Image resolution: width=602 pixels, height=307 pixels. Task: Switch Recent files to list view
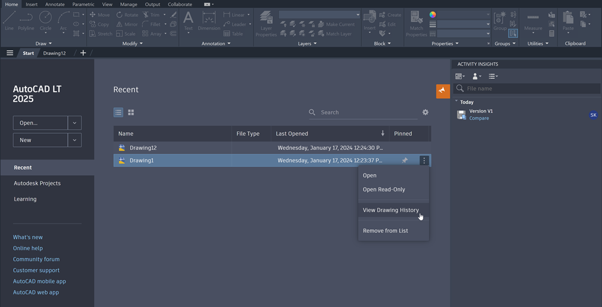[x=118, y=113]
